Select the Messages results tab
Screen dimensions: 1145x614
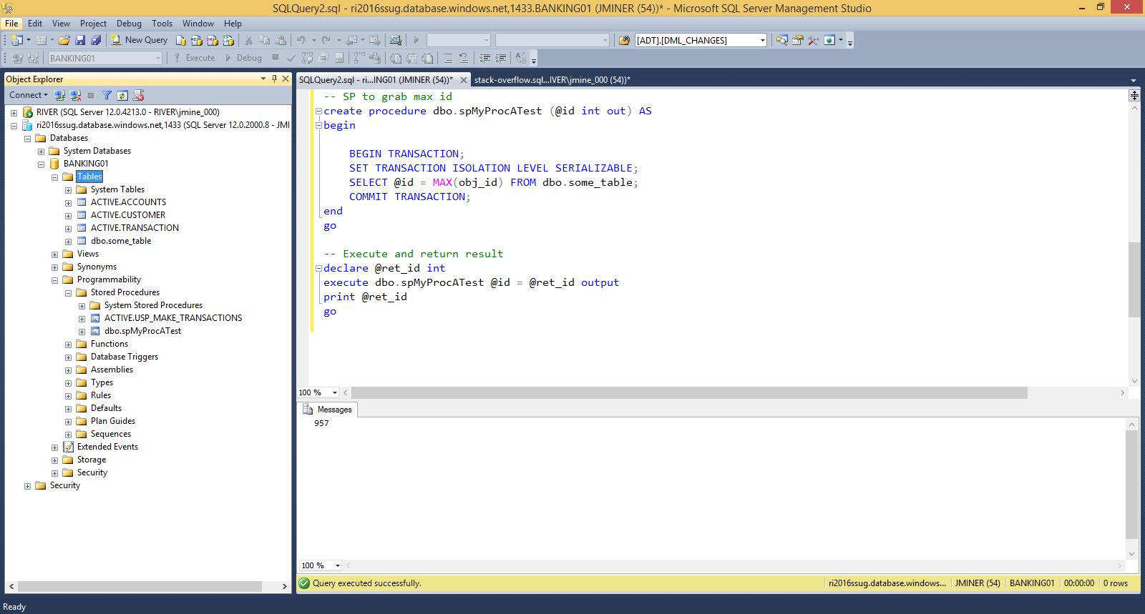point(328,410)
